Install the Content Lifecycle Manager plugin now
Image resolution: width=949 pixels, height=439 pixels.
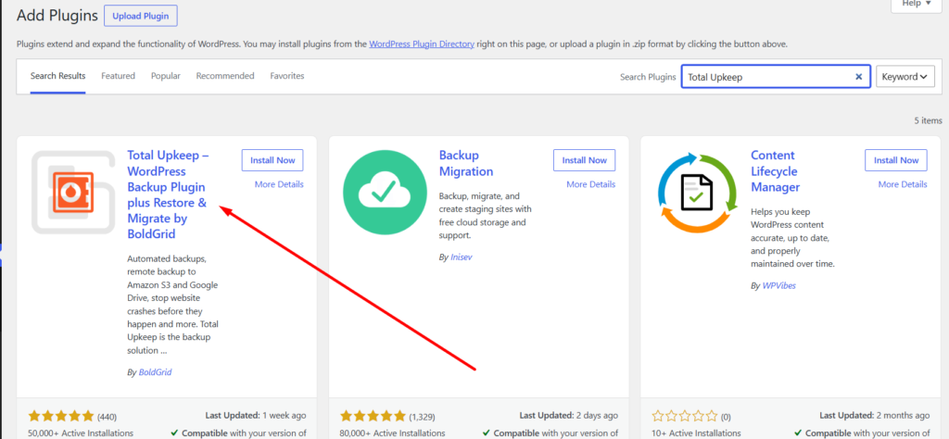click(x=896, y=160)
